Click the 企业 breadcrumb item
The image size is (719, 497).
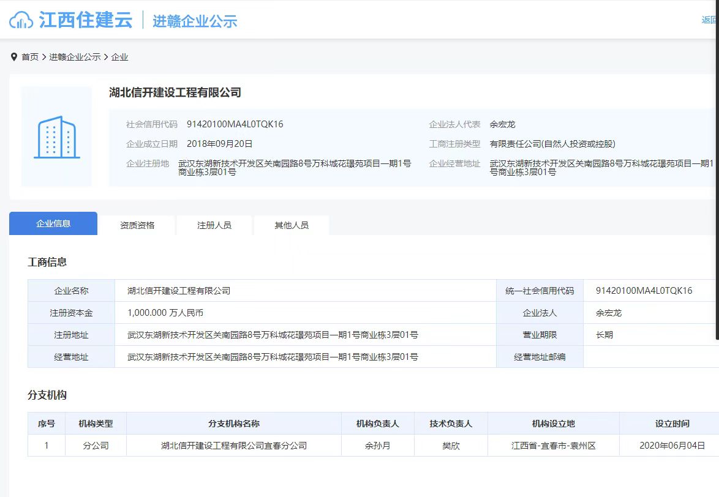(x=119, y=57)
